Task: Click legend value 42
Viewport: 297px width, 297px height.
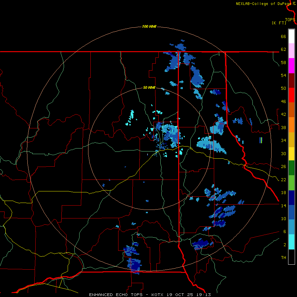Action: [283, 114]
